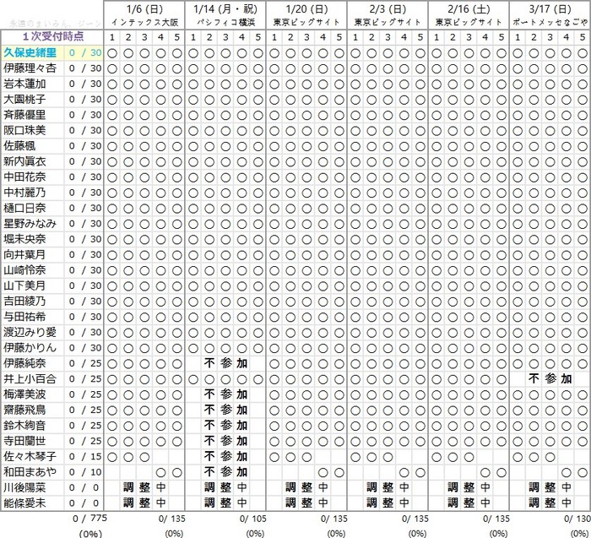Select the 1次受付時点 header cell
Viewport: 591px width, 538px height.
[52, 37]
